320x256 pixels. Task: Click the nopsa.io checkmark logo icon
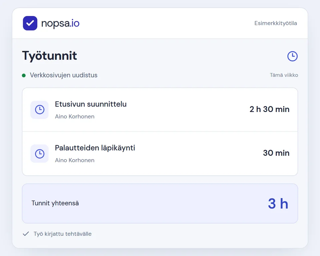(x=30, y=23)
